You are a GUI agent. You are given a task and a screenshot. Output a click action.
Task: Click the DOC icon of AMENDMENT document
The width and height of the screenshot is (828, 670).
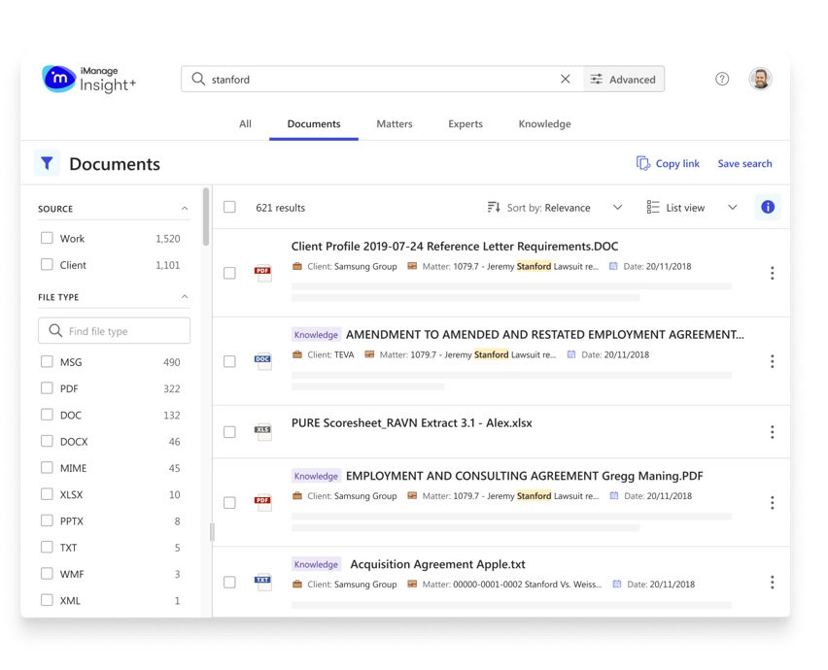point(263,361)
